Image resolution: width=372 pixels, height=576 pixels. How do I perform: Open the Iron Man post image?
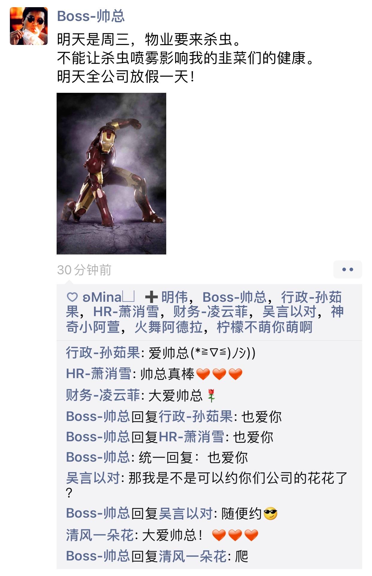pos(111,174)
